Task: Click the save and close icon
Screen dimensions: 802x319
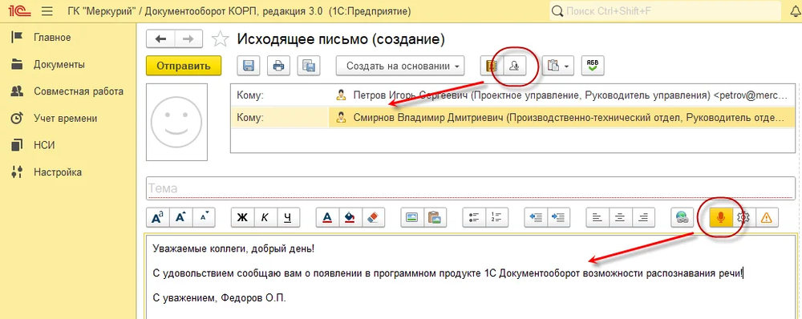Action: 309,66
